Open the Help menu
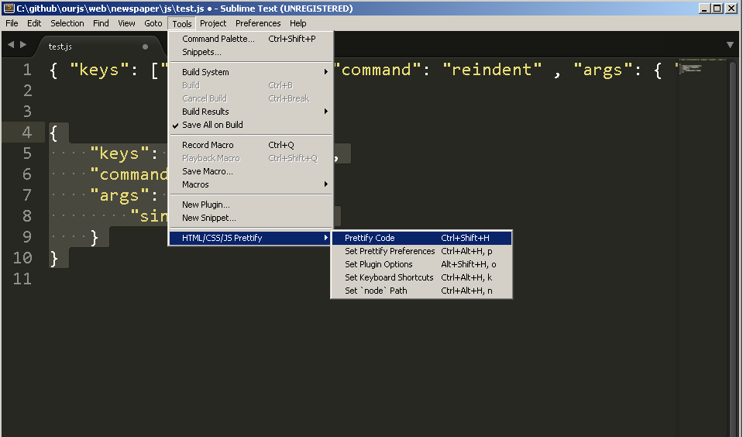Screen dimensions: 743x437 point(298,23)
